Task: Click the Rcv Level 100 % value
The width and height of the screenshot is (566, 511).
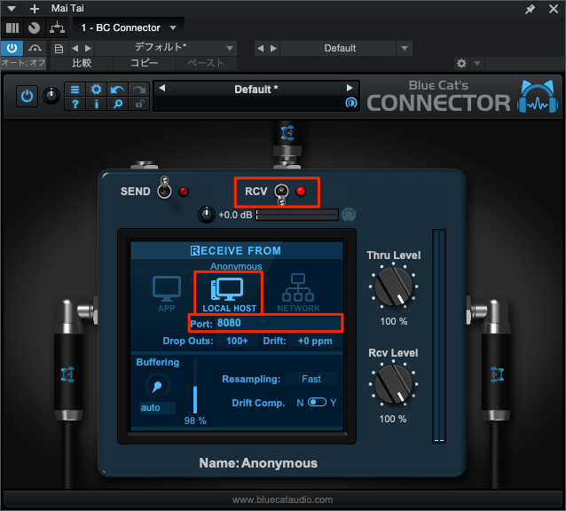Action: (393, 419)
